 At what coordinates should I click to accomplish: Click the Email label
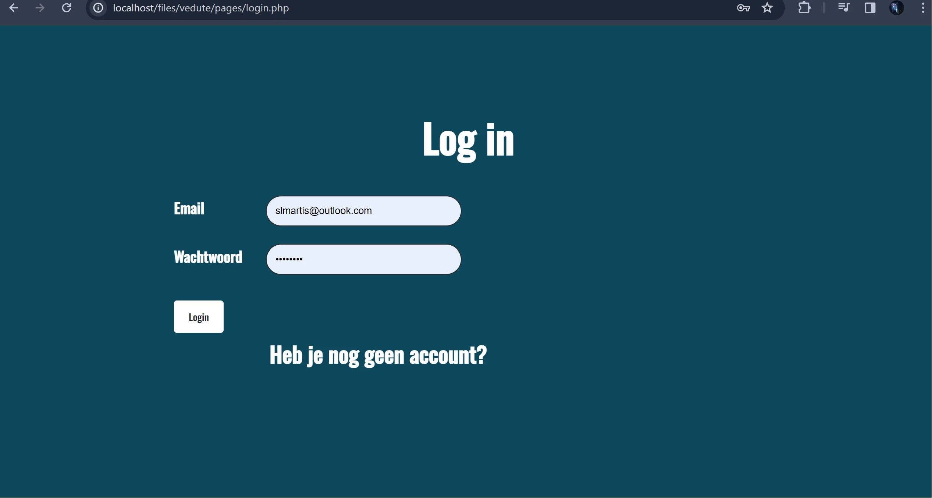coord(189,209)
